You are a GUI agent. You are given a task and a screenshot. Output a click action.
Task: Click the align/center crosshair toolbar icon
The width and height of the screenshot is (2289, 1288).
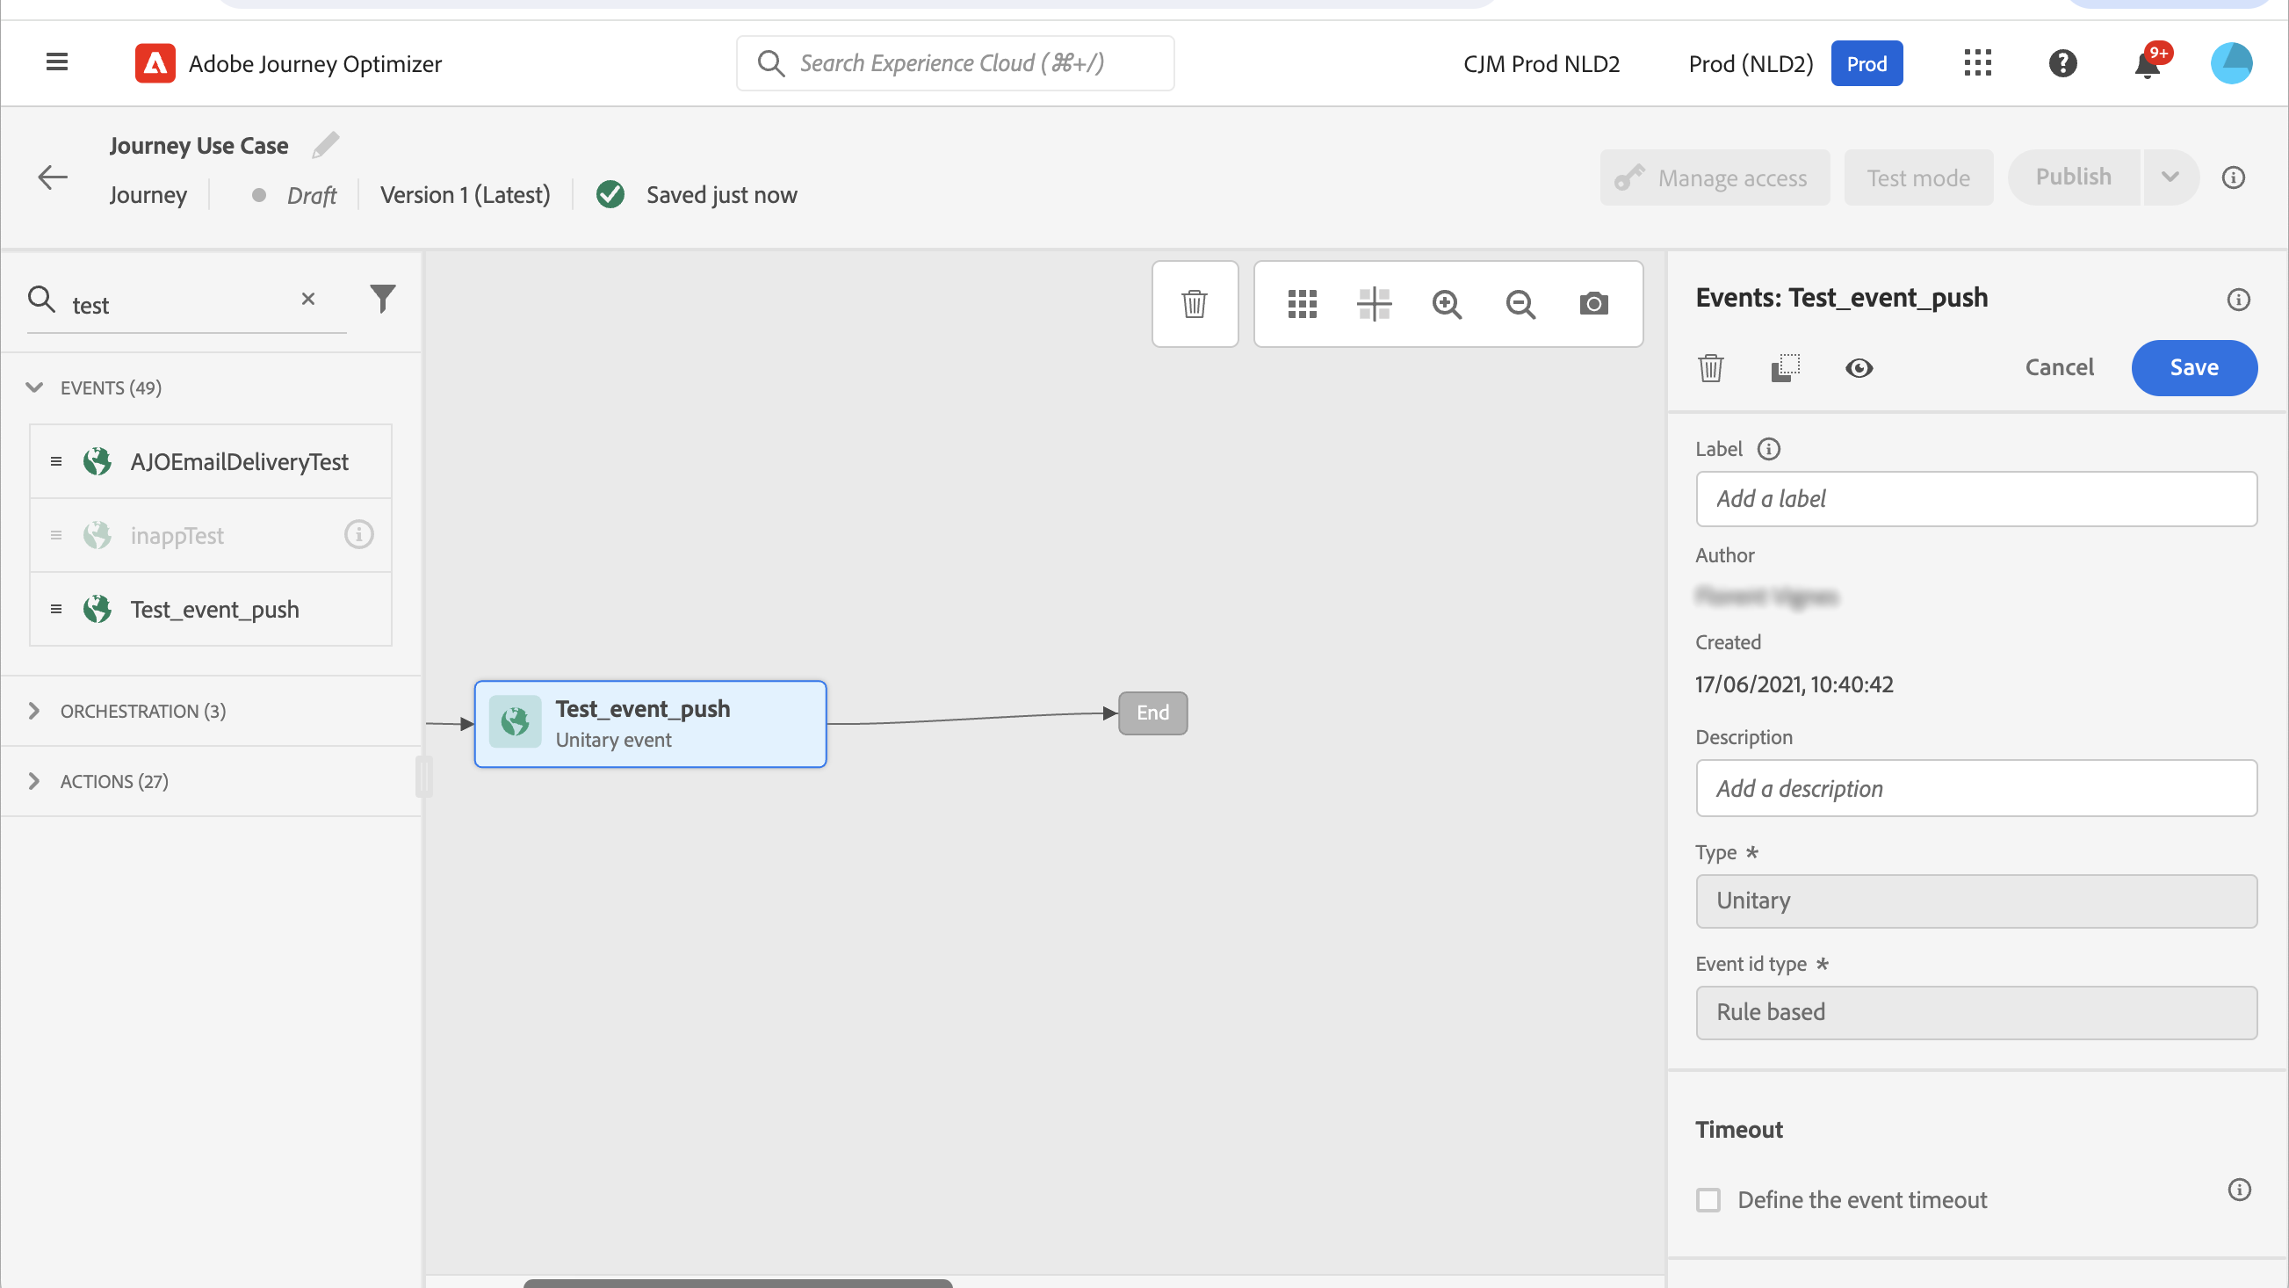(x=1374, y=304)
